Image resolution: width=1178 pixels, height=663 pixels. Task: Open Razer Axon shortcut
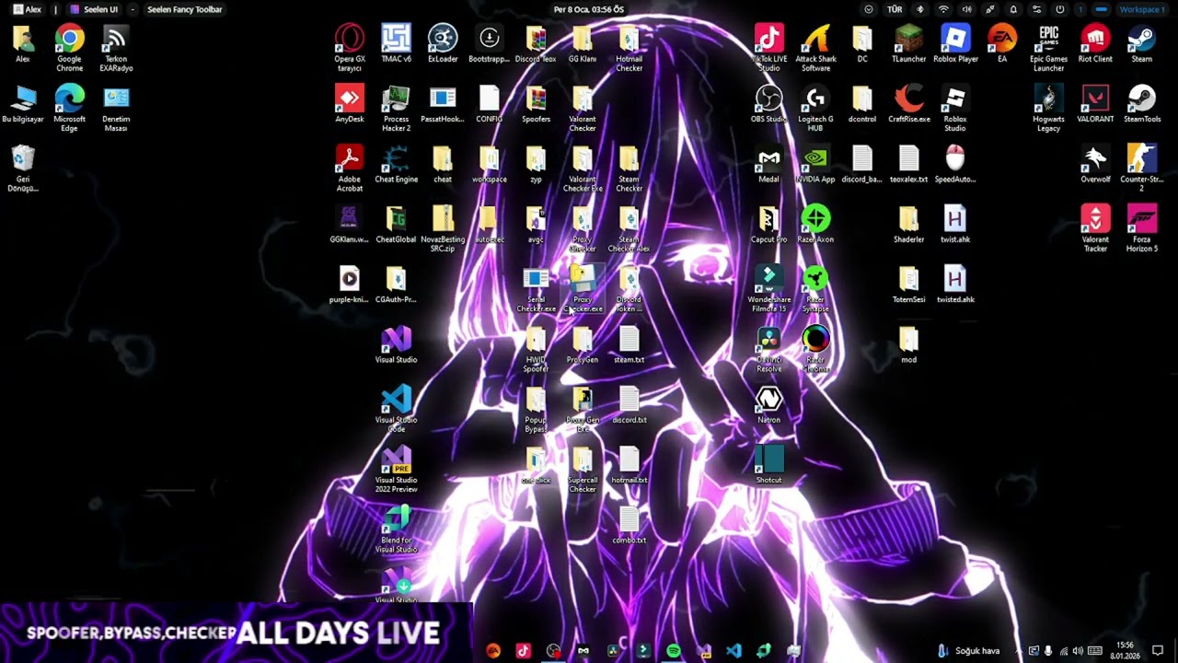click(815, 224)
